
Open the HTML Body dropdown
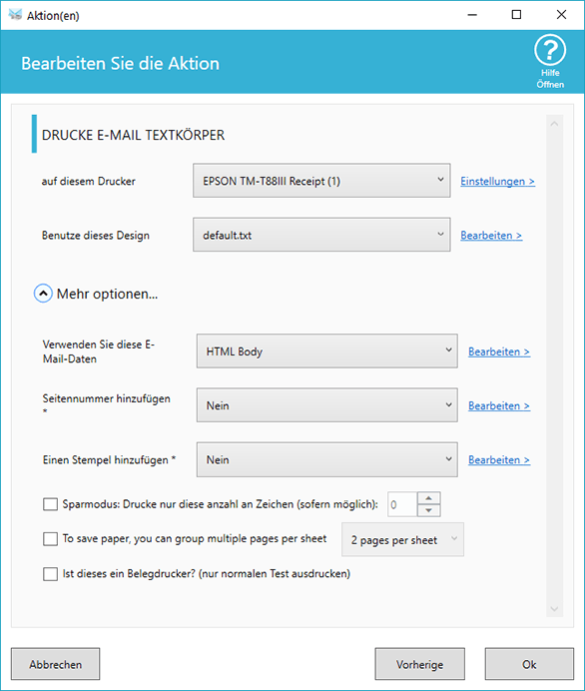(x=326, y=351)
